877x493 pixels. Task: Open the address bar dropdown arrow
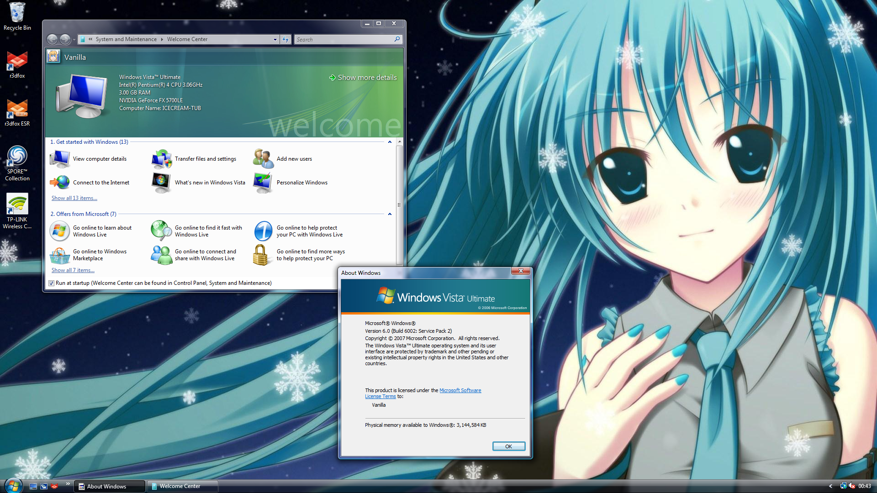(x=275, y=40)
